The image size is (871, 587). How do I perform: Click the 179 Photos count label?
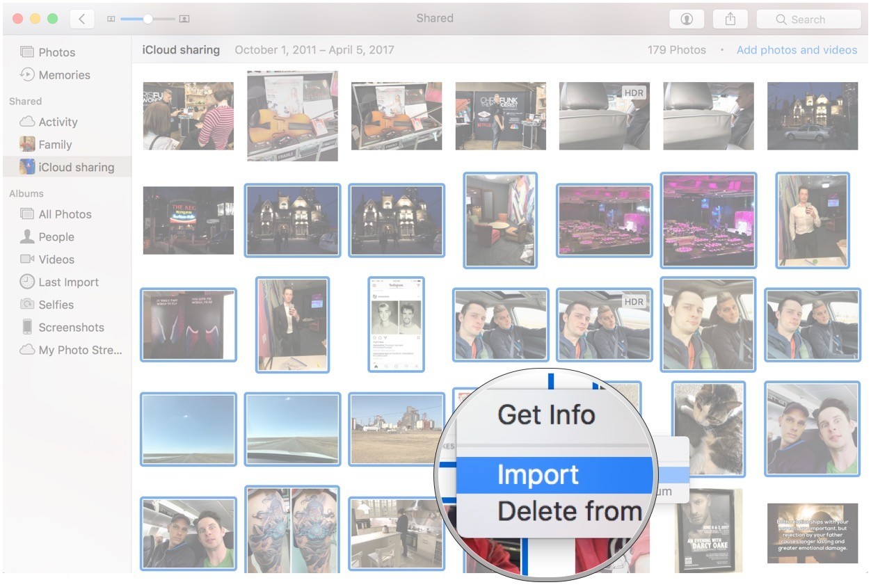[676, 50]
